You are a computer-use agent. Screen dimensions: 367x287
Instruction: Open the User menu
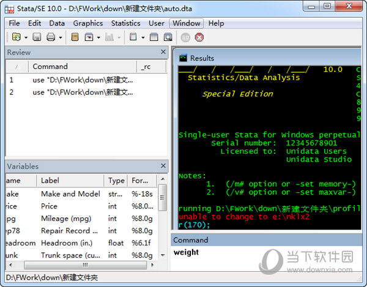(x=157, y=23)
